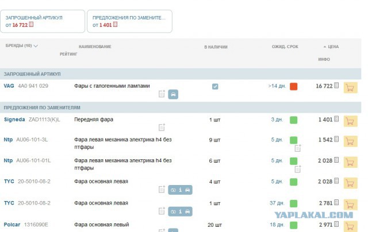Select article number 1316090E

36,225
